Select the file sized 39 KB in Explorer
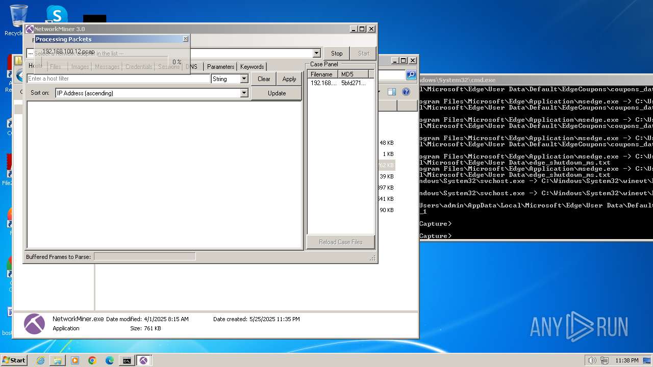The width and height of the screenshot is (653, 367). click(x=386, y=176)
